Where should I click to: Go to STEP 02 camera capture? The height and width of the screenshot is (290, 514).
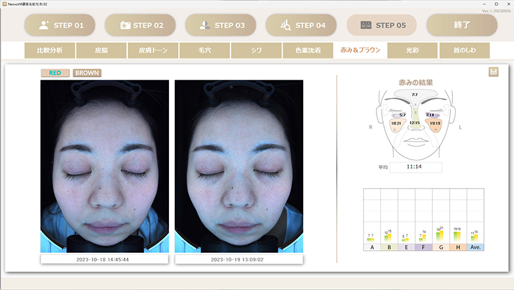[x=140, y=25]
